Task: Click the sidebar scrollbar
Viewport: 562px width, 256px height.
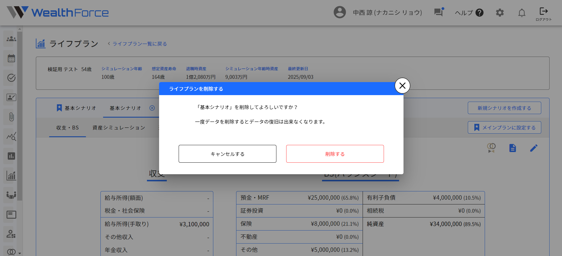Action: (20, 116)
